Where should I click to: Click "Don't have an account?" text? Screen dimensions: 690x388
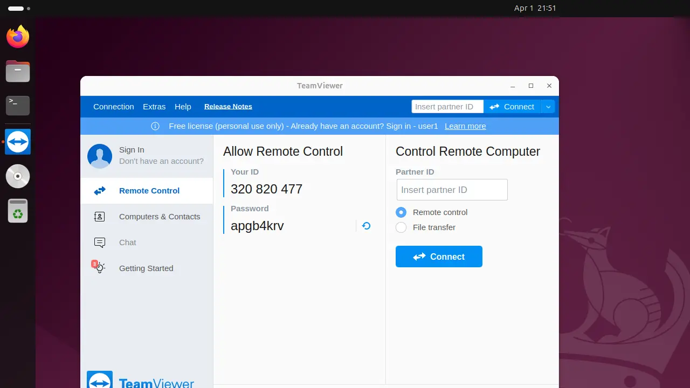pos(161,161)
